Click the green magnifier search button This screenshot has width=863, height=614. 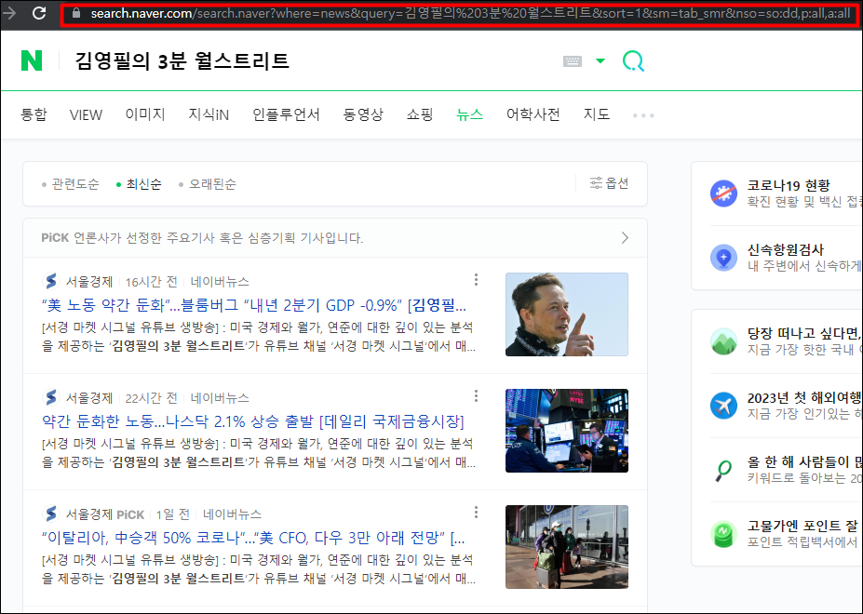(633, 61)
